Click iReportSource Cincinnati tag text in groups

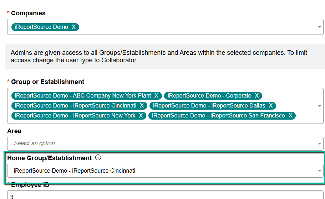click(75, 105)
